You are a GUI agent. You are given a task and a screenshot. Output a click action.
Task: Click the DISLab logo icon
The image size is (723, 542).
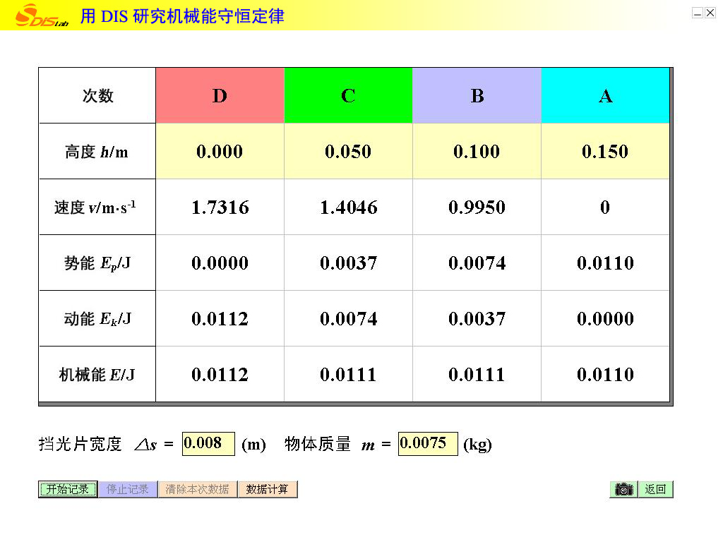tap(42, 16)
